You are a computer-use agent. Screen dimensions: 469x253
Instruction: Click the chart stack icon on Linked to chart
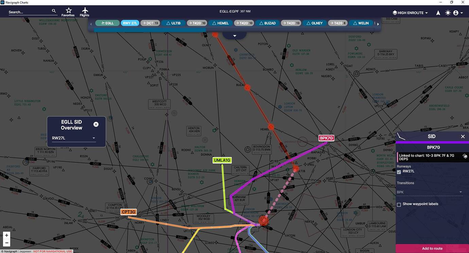point(465,156)
